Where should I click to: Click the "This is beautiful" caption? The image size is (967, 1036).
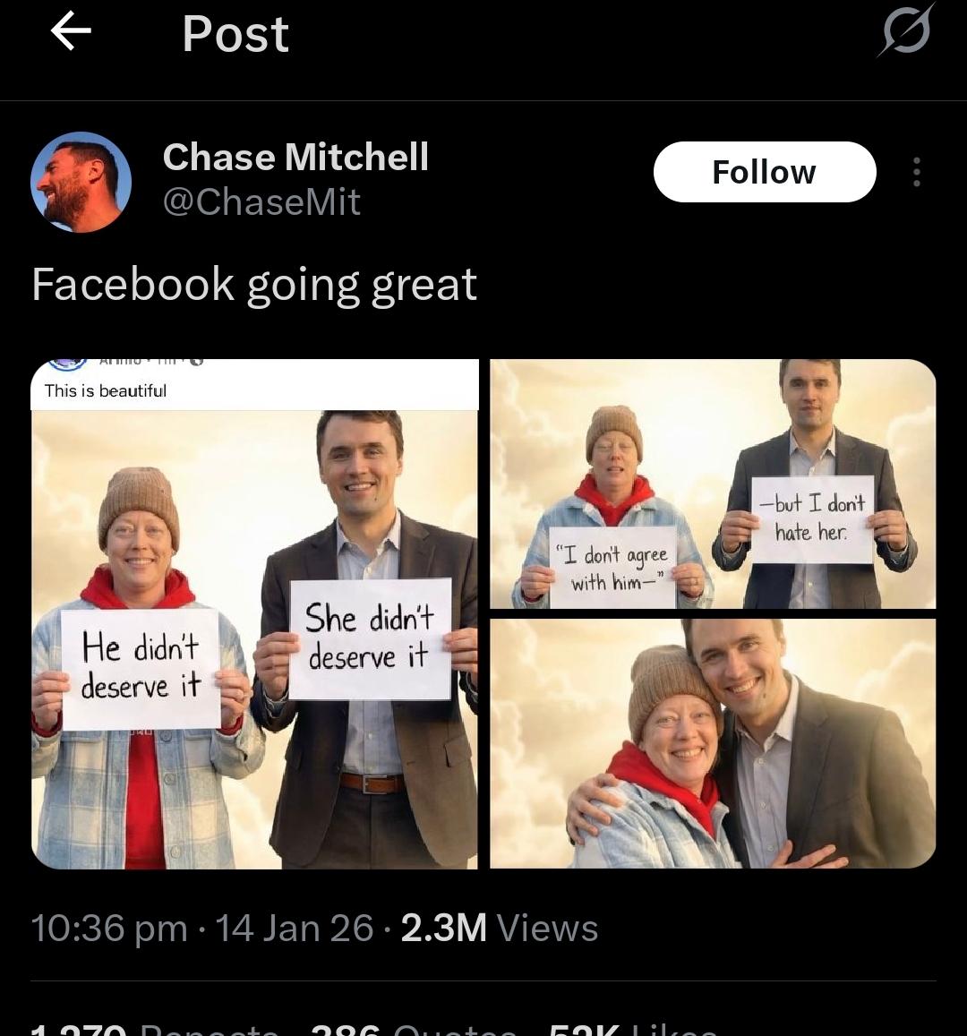click(x=106, y=390)
